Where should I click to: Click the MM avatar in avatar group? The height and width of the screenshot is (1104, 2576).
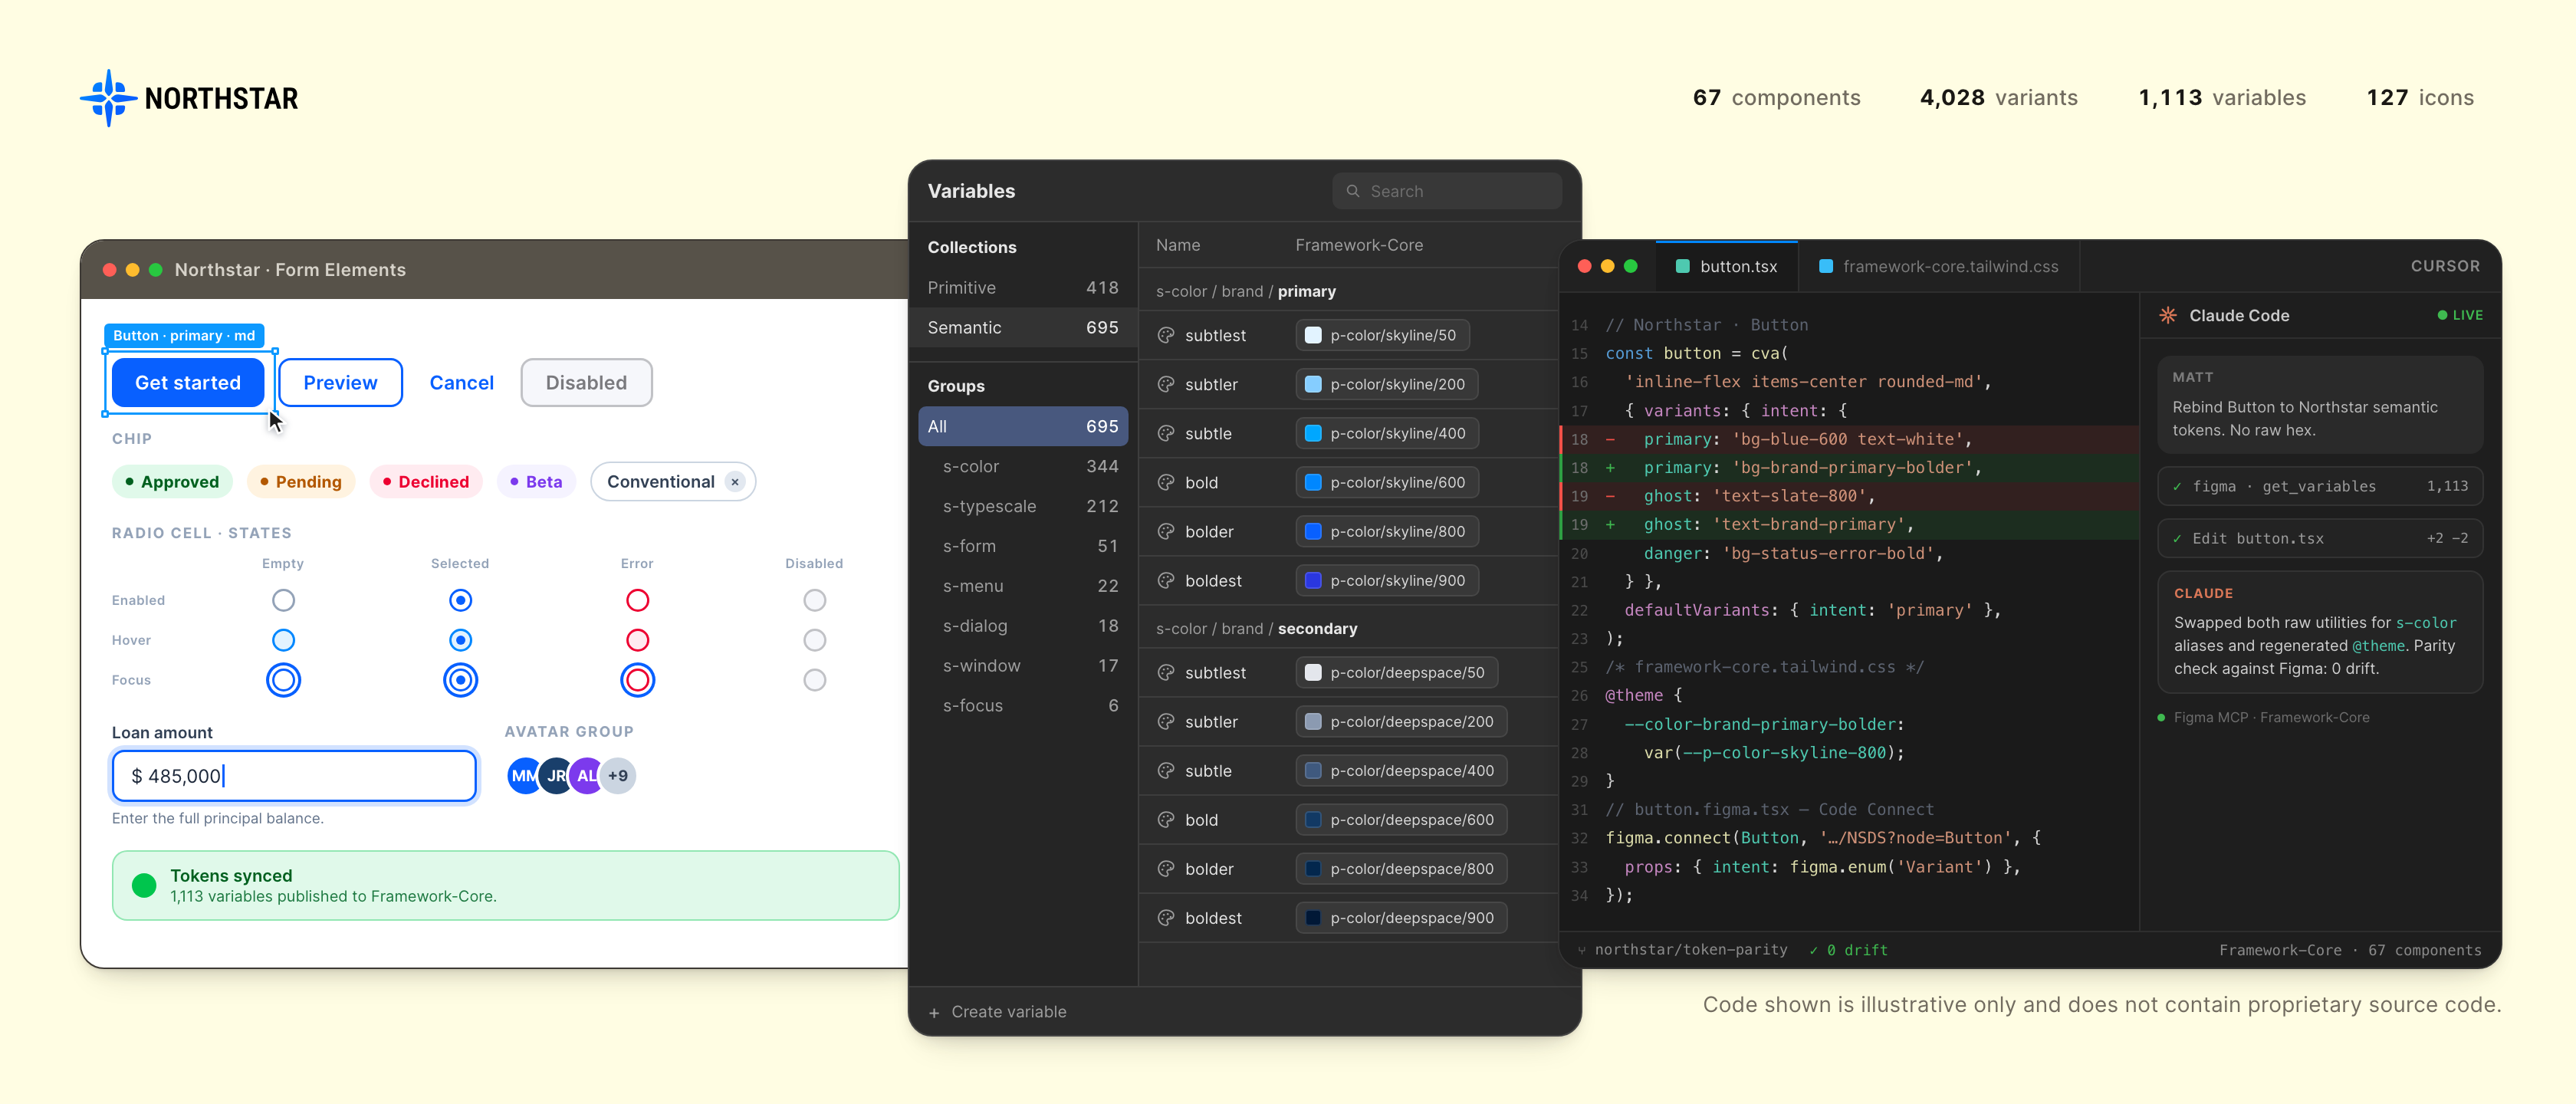pyautogui.click(x=523, y=775)
